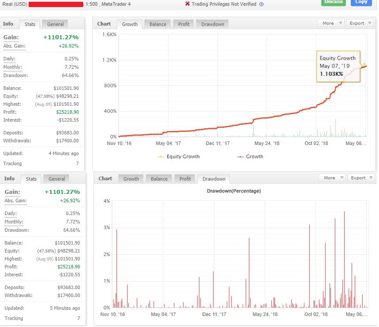Show the Drawdown tab in the upper chart
The height and width of the screenshot is (327, 379).
212,24
